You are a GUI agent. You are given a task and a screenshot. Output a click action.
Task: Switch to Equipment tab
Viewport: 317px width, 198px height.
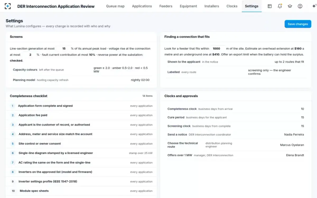[x=188, y=6]
